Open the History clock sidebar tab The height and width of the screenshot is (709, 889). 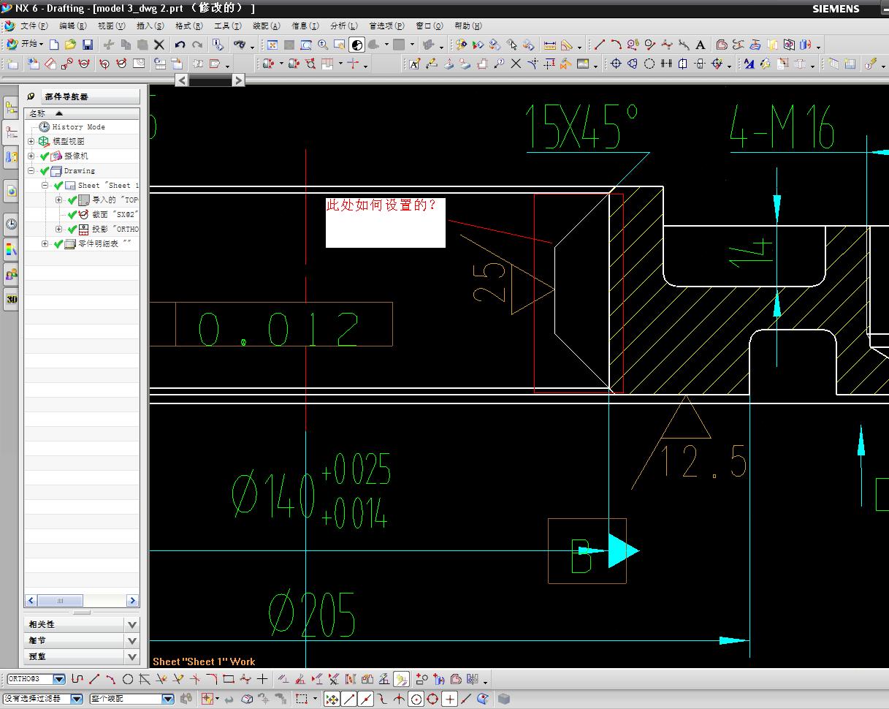coord(11,224)
